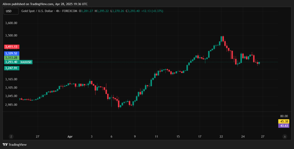Click the 3,105.00 price axis label
The width and height of the screenshot is (294, 149).
pos(11,88)
